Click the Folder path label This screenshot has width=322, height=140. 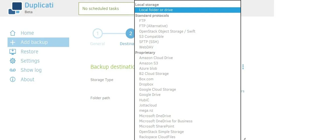point(100,98)
